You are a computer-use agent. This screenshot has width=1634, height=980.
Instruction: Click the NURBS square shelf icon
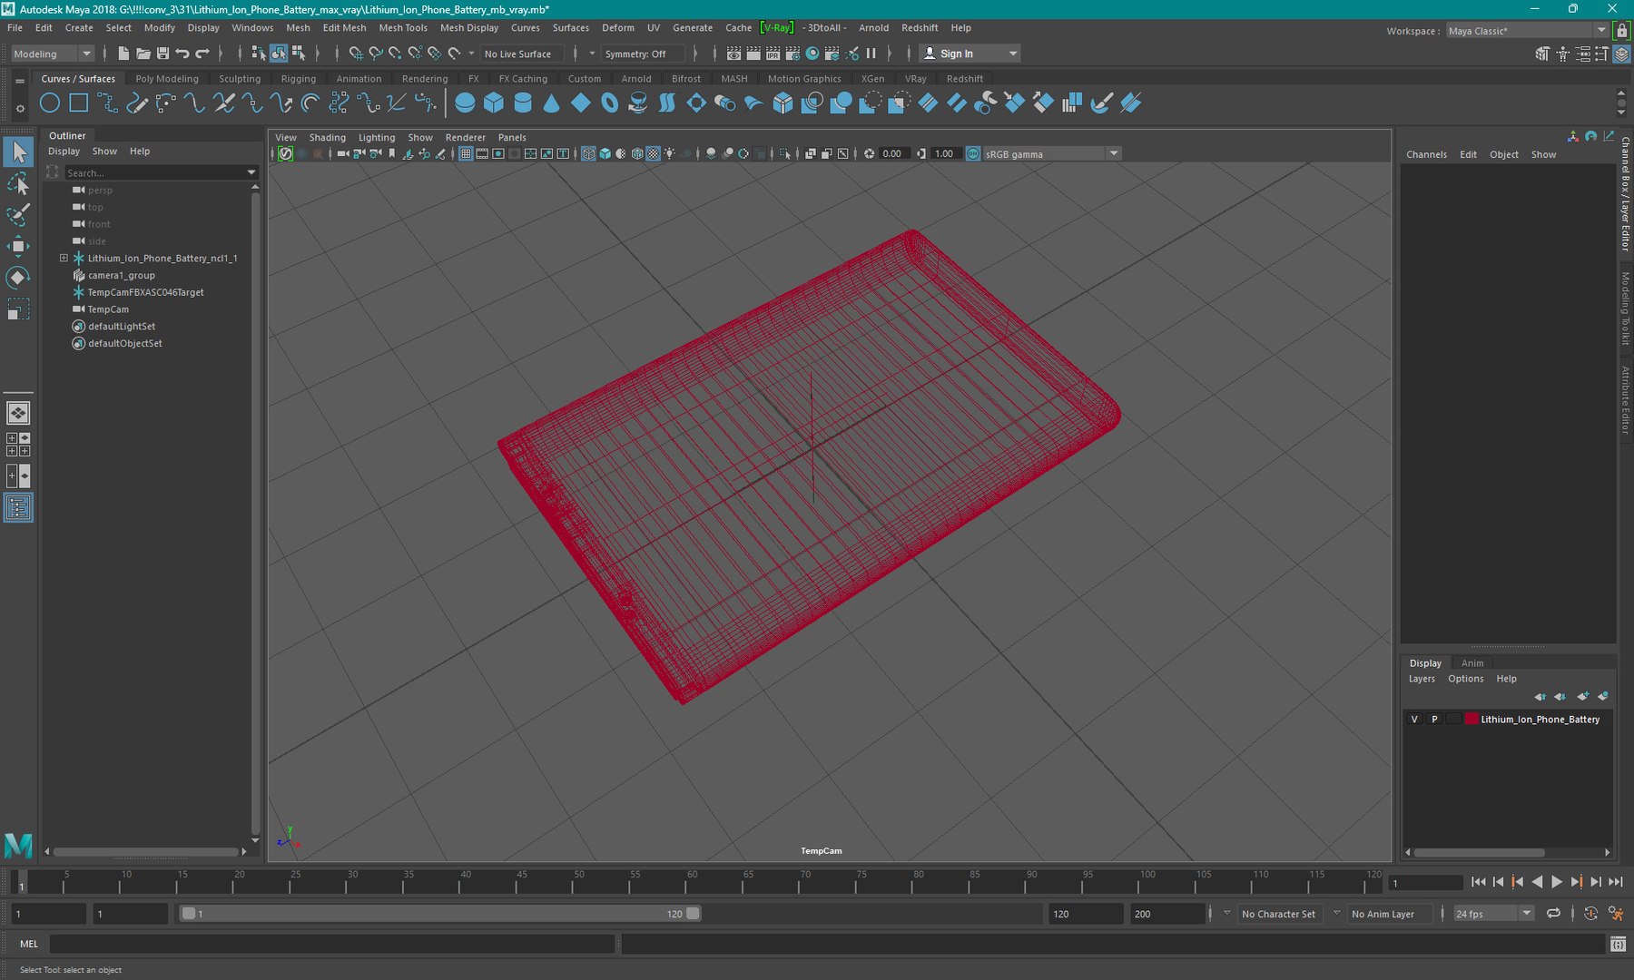click(x=79, y=103)
